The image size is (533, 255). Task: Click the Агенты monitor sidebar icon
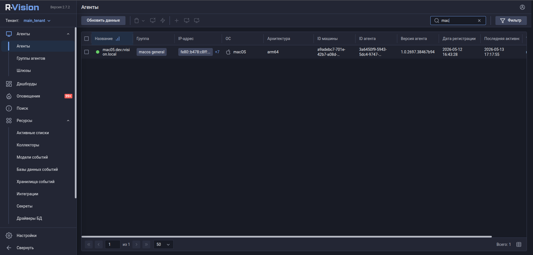pos(9,34)
